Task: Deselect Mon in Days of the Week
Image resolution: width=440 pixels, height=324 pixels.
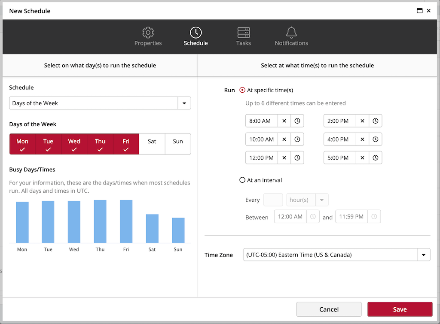Action: click(22, 144)
